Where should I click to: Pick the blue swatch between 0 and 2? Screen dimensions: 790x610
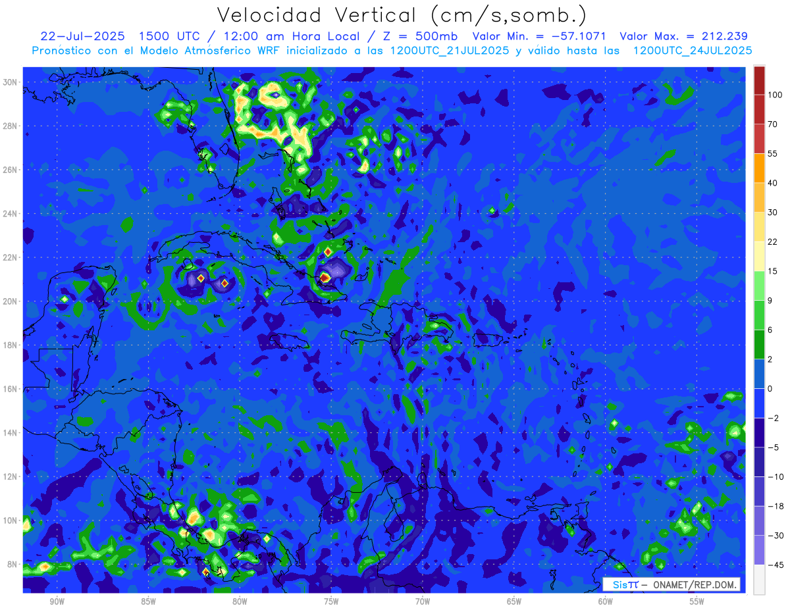click(x=759, y=374)
